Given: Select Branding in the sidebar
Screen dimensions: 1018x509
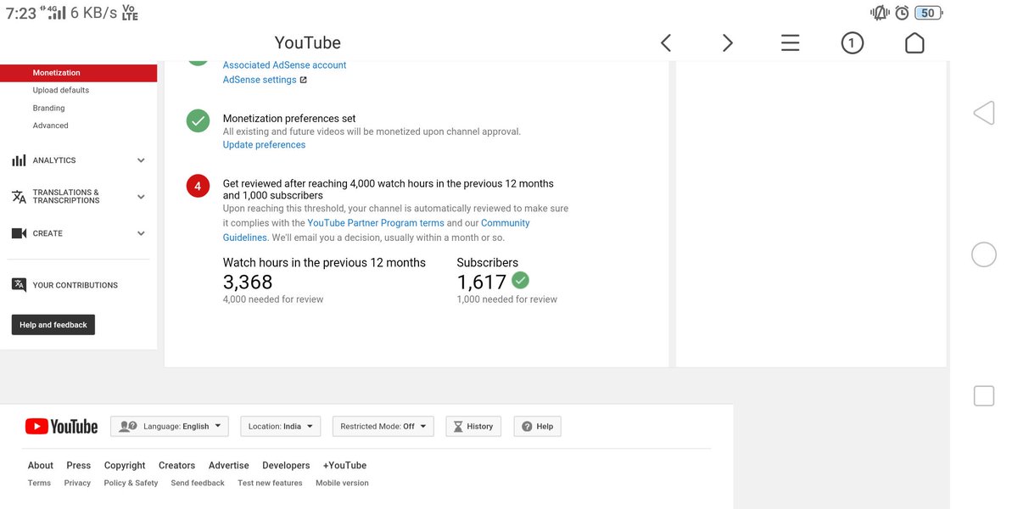Looking at the screenshot, I should pyautogui.click(x=48, y=108).
